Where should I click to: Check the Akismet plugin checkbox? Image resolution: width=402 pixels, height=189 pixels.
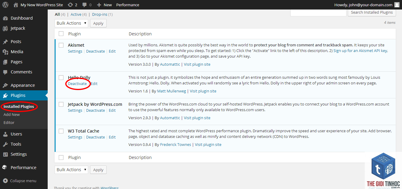coord(61,45)
